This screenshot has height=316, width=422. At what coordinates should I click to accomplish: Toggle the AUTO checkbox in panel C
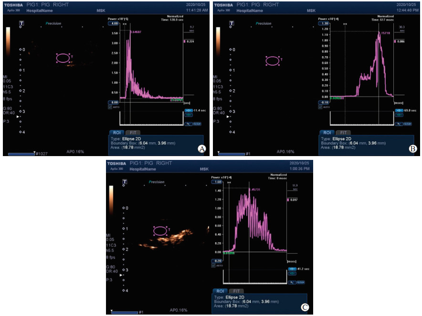coord(214,265)
